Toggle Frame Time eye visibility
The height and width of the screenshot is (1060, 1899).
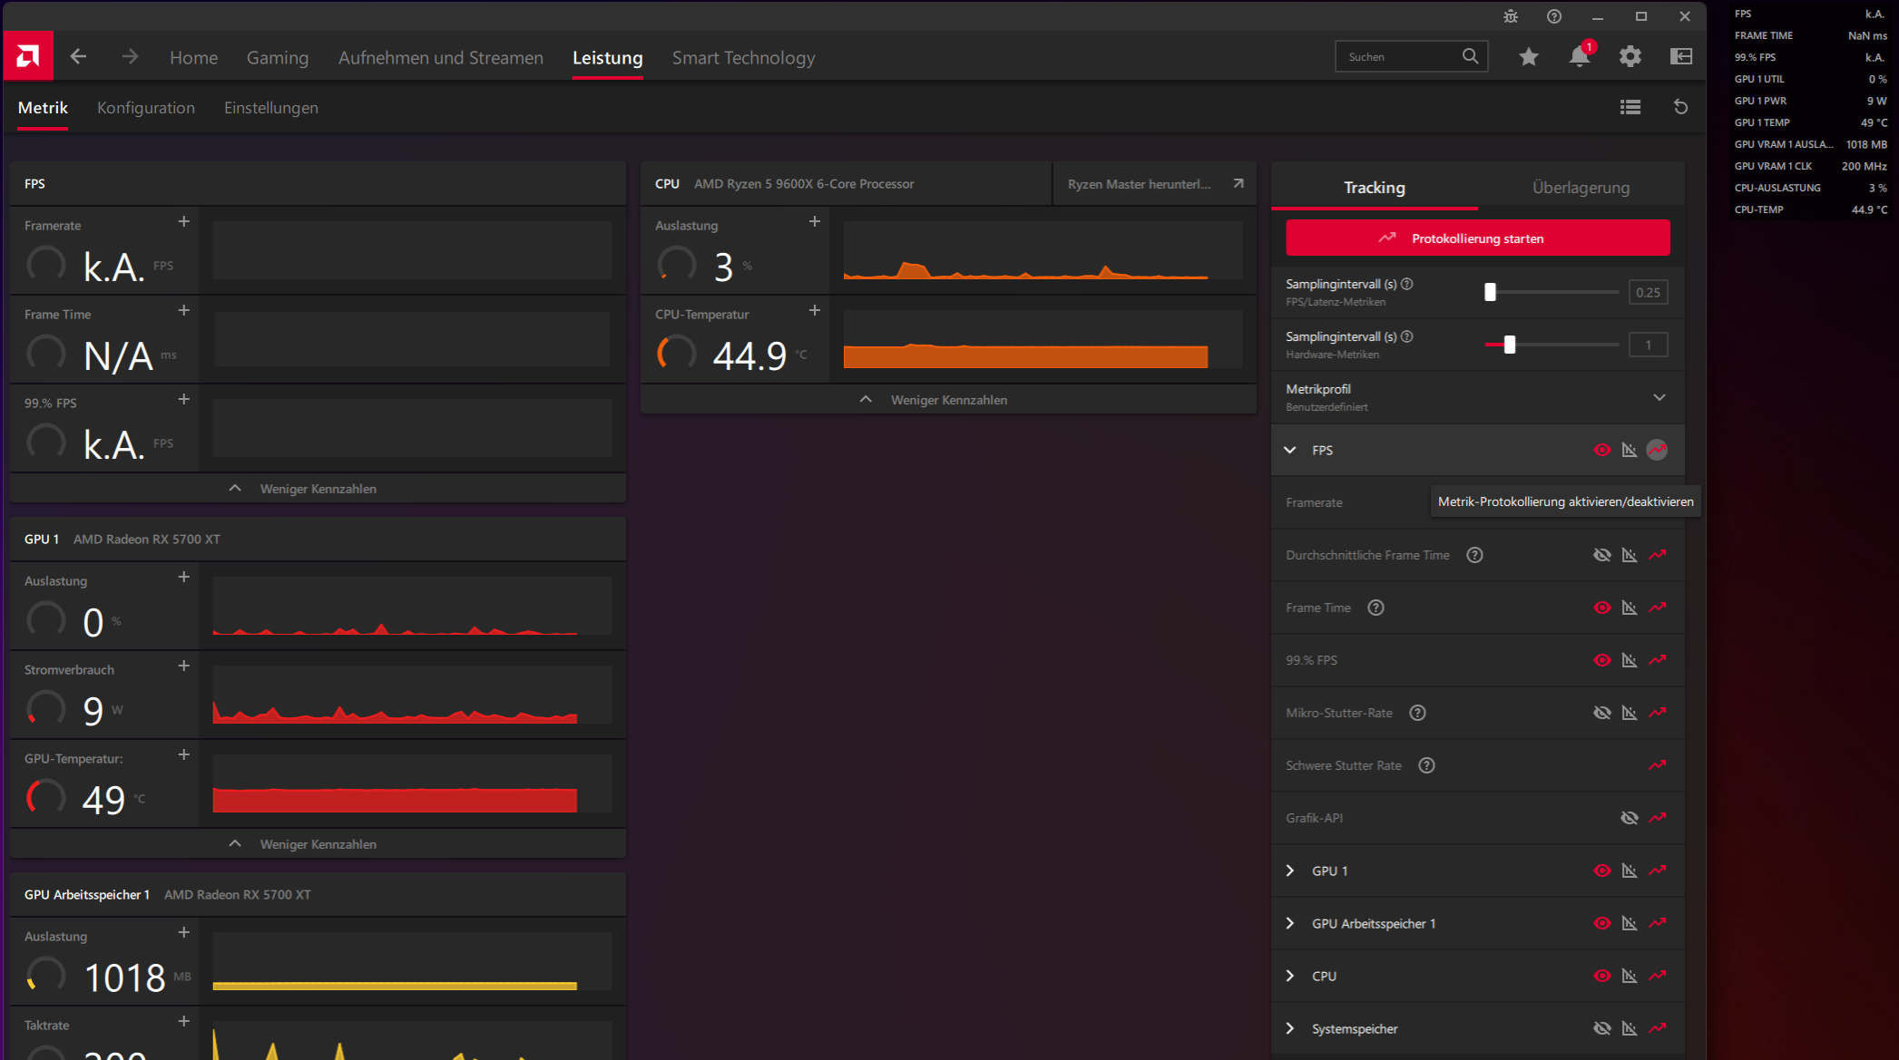click(1602, 608)
